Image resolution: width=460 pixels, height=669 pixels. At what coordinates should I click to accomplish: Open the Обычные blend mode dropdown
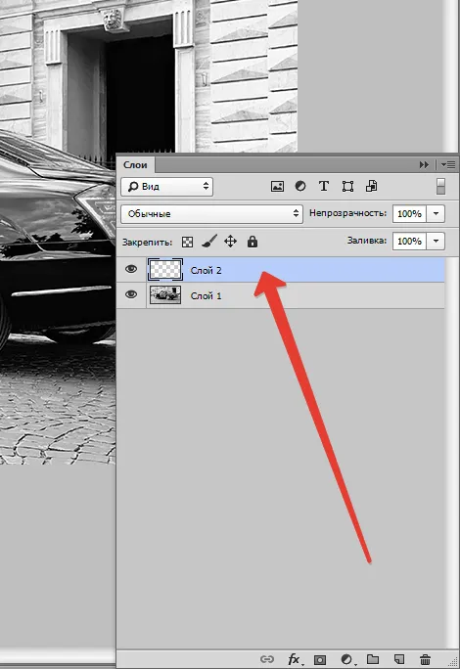pyautogui.click(x=211, y=214)
